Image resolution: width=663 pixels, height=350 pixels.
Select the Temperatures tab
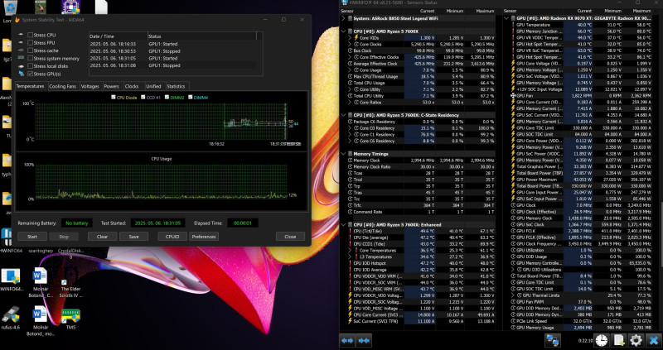pos(31,86)
